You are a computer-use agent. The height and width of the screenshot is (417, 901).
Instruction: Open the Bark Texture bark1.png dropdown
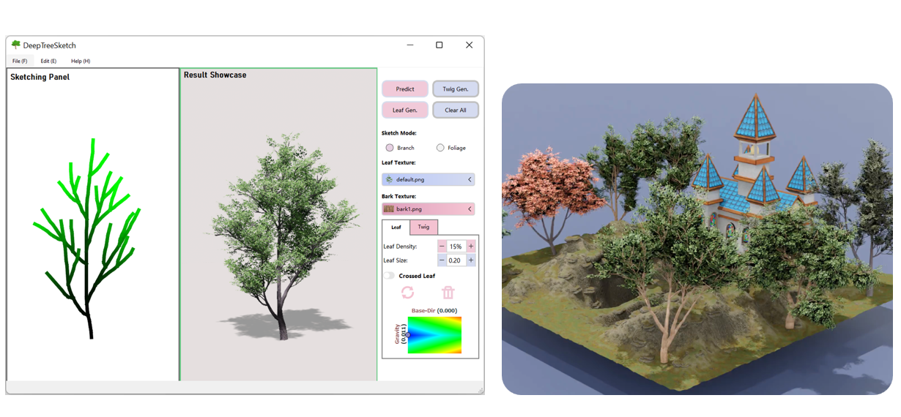470,209
